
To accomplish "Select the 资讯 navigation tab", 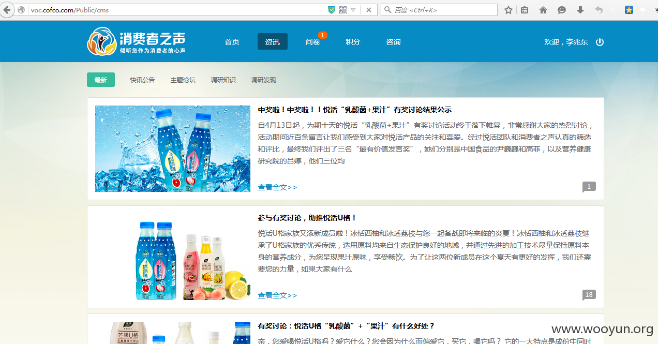I will coord(273,42).
